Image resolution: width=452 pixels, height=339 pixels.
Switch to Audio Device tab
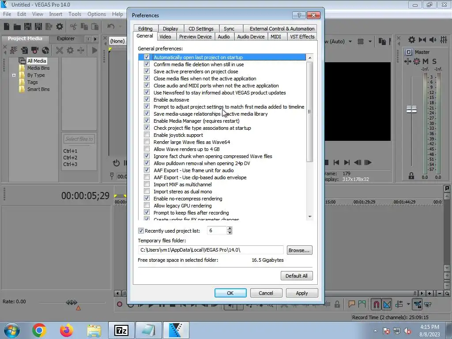point(251,37)
